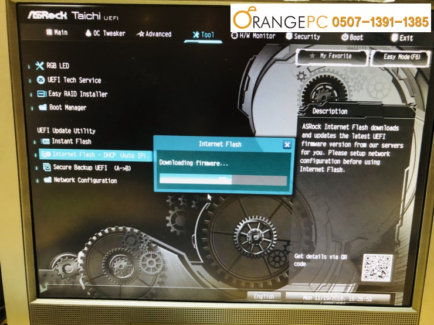This screenshot has width=434, height=325.
Task: Click the Internet Flash globe icon
Action: coord(46,154)
